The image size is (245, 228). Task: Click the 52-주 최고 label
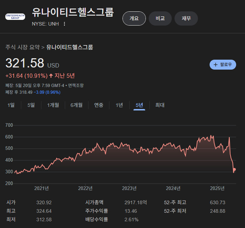(175, 202)
